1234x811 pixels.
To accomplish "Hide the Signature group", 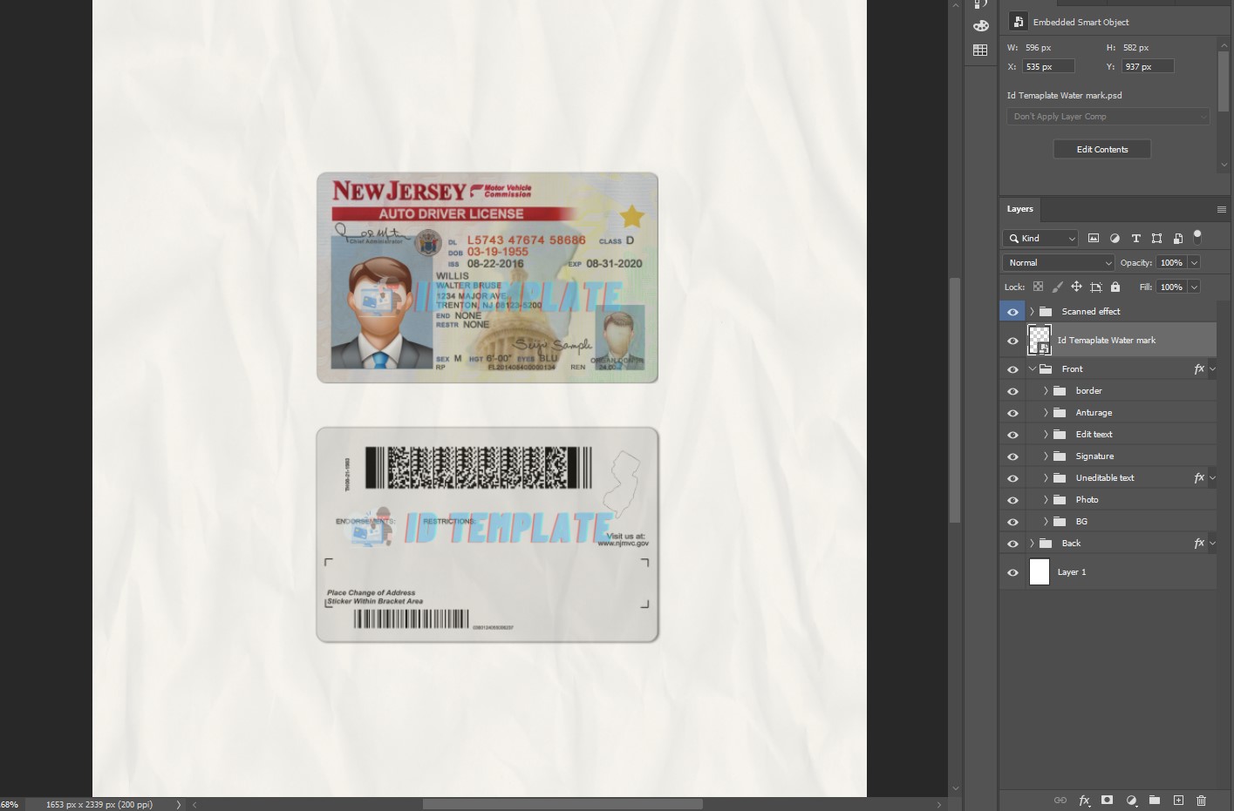I will tap(1012, 456).
